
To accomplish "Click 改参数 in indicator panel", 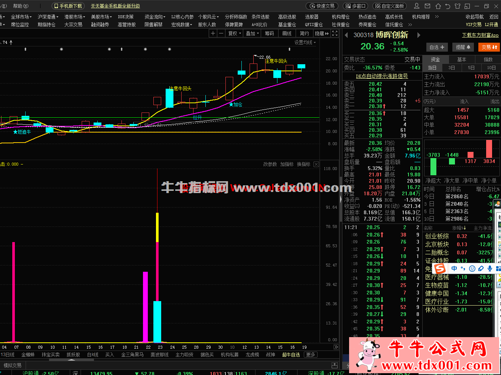I will (x=270, y=164).
